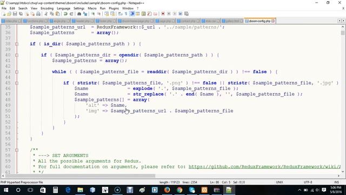Click the horizontal scrollbar thumb
This screenshot has height=195, width=346.
pyautogui.click(x=81, y=175)
